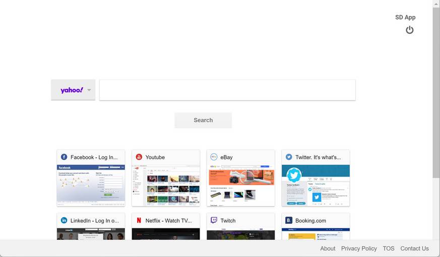
Task: Click the Booking.com B favicon icon
Action: (x=289, y=220)
